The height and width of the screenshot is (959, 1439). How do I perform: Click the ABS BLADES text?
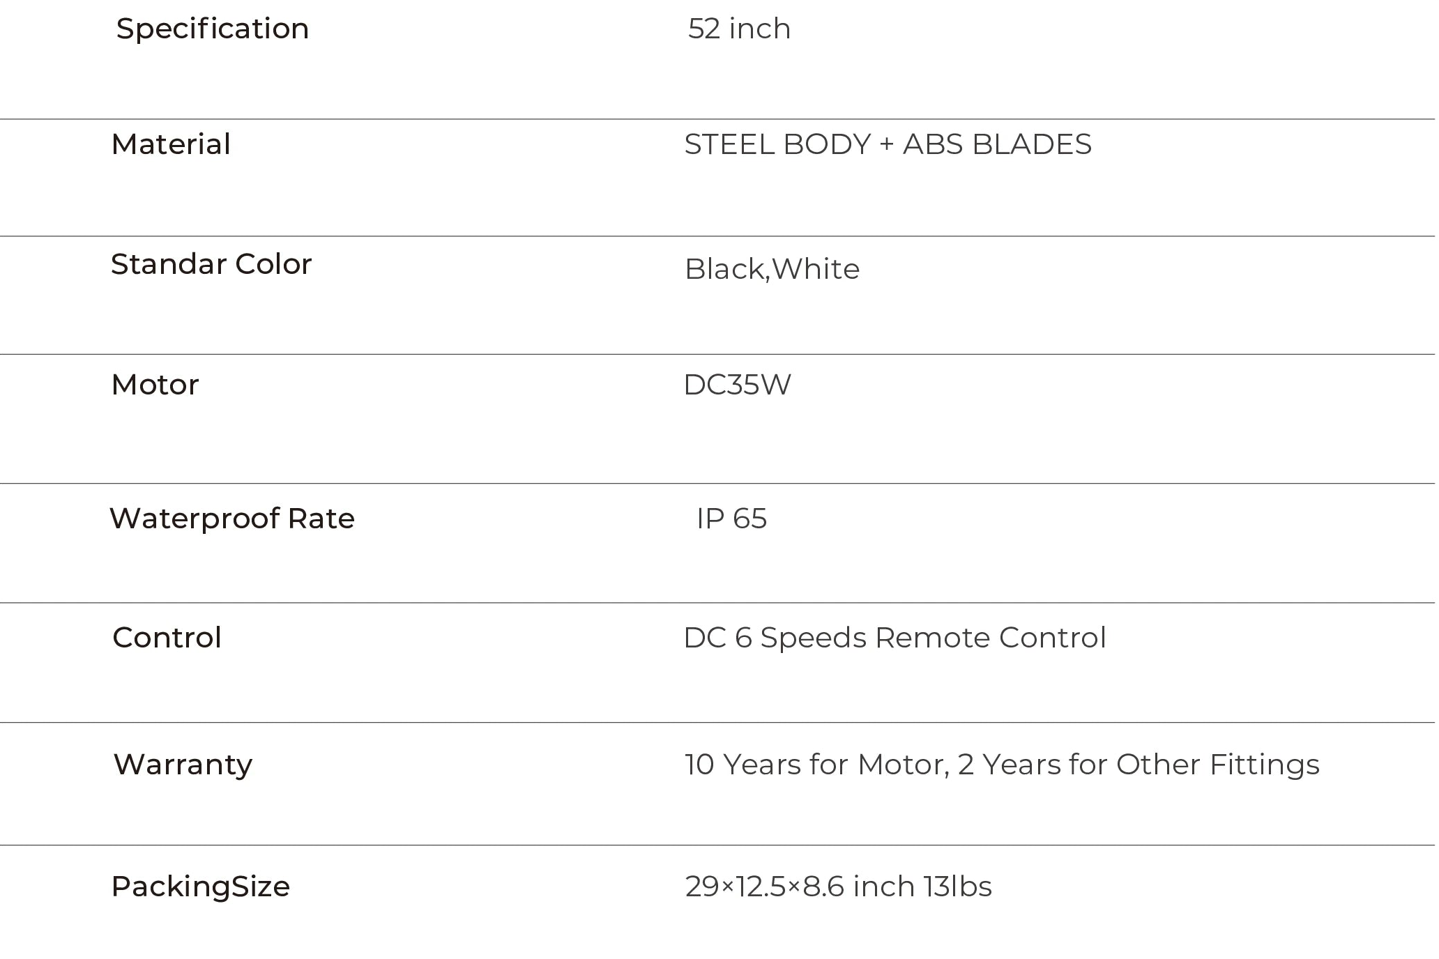(x=997, y=145)
